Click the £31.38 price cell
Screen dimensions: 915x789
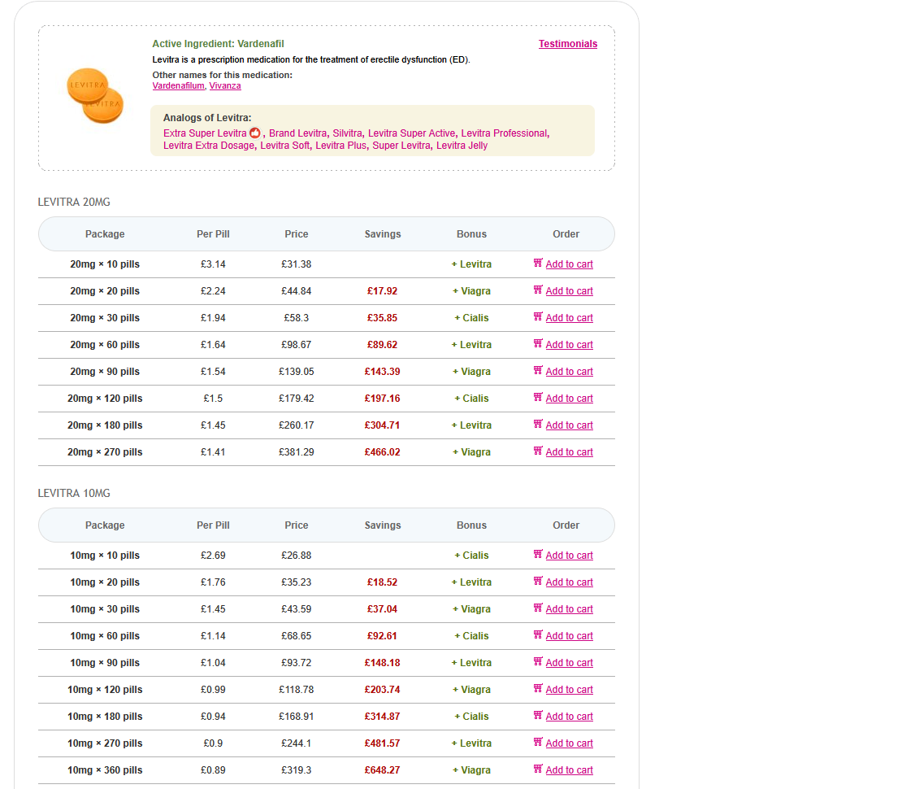[x=297, y=264]
